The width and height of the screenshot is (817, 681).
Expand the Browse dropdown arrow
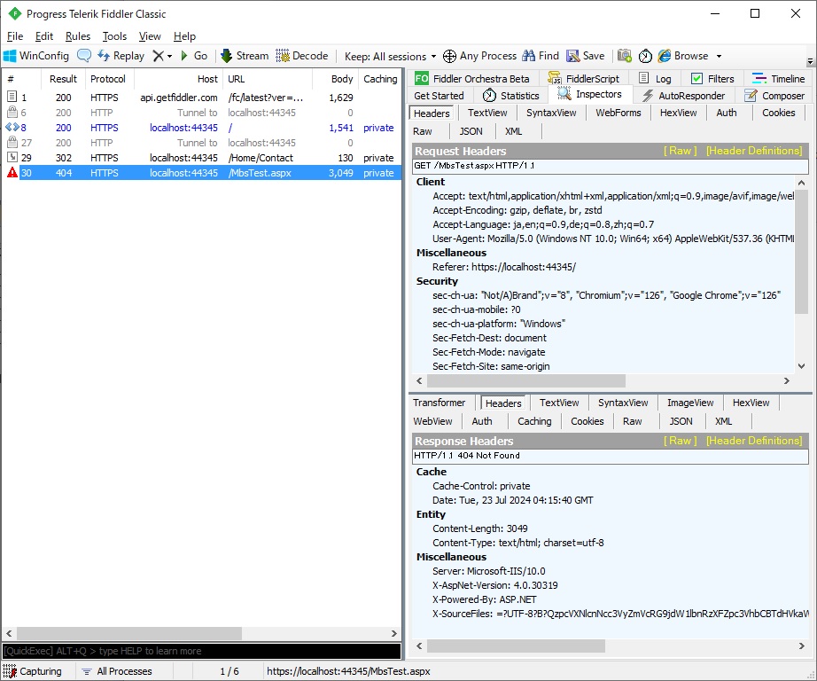click(x=719, y=57)
